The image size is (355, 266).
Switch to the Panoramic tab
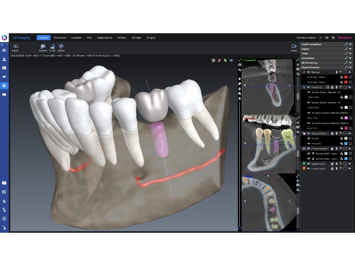pos(60,38)
